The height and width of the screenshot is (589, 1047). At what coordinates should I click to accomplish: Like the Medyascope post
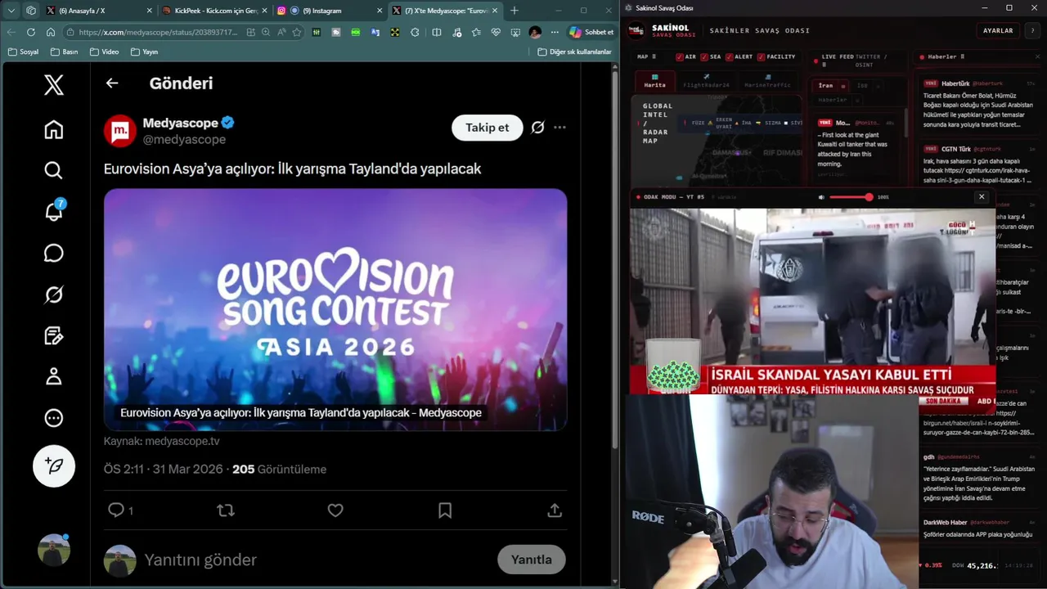[x=335, y=510]
